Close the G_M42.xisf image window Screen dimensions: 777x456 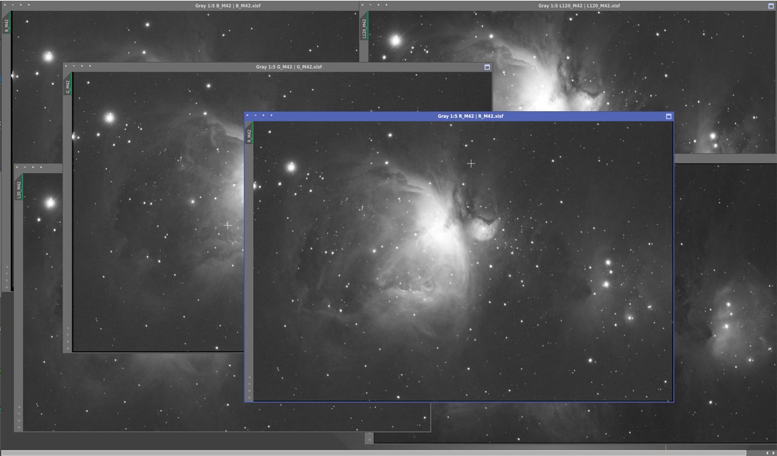coord(66,66)
